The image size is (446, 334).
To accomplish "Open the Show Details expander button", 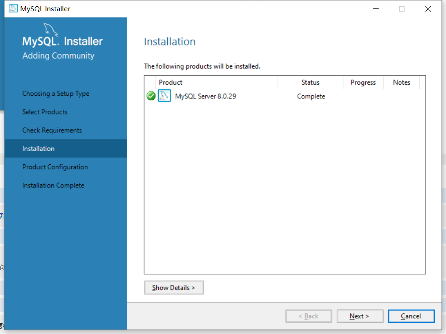I will click(174, 287).
